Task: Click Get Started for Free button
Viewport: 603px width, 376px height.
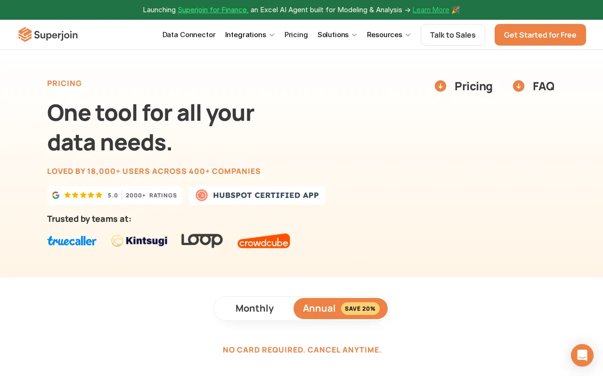Action: point(540,35)
